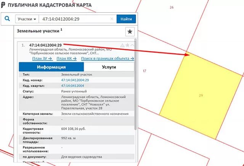Switch to the Услуги tab
Screen dimensions: 244x166
pyautogui.click(x=109, y=67)
